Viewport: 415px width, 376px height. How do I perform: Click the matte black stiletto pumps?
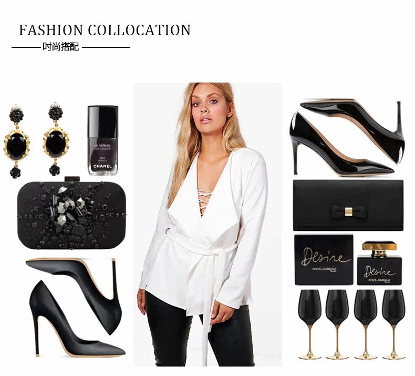(76, 307)
